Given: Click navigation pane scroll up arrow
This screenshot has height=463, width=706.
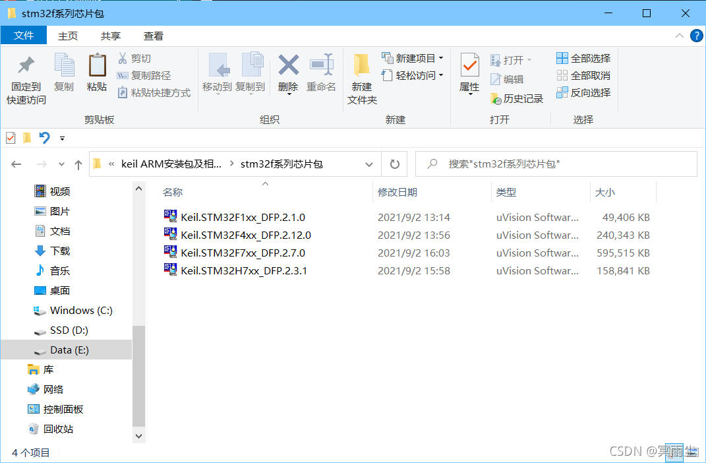Looking at the screenshot, I should pyautogui.click(x=138, y=188).
